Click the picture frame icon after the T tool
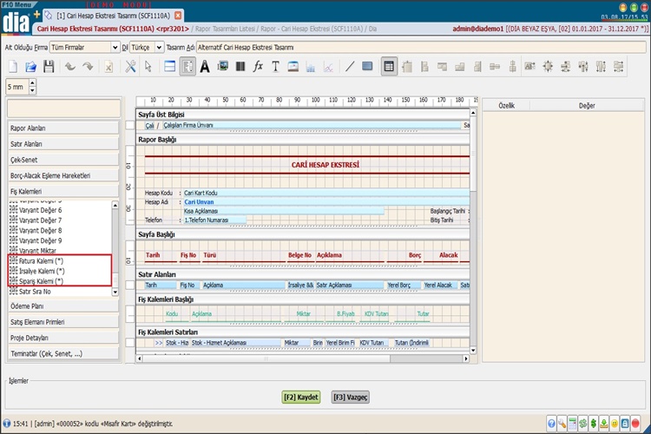651x434 pixels. click(x=293, y=67)
